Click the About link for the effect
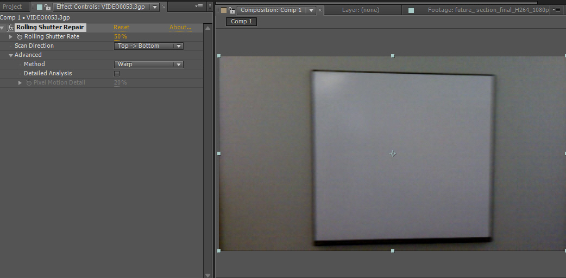Image resolution: width=566 pixels, height=278 pixels. click(x=180, y=28)
